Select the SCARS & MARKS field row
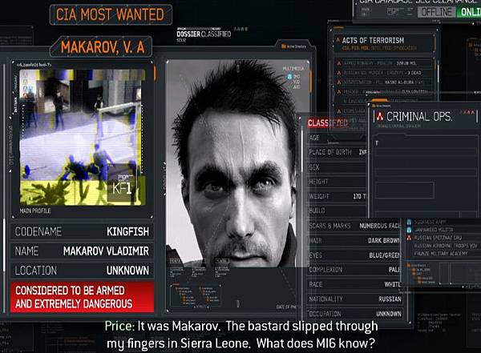This screenshot has width=481, height=353. point(354,226)
